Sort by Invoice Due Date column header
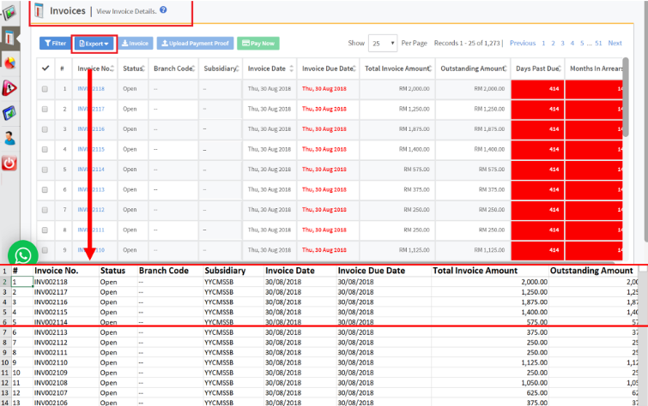This screenshot has width=648, height=406. click(x=328, y=69)
